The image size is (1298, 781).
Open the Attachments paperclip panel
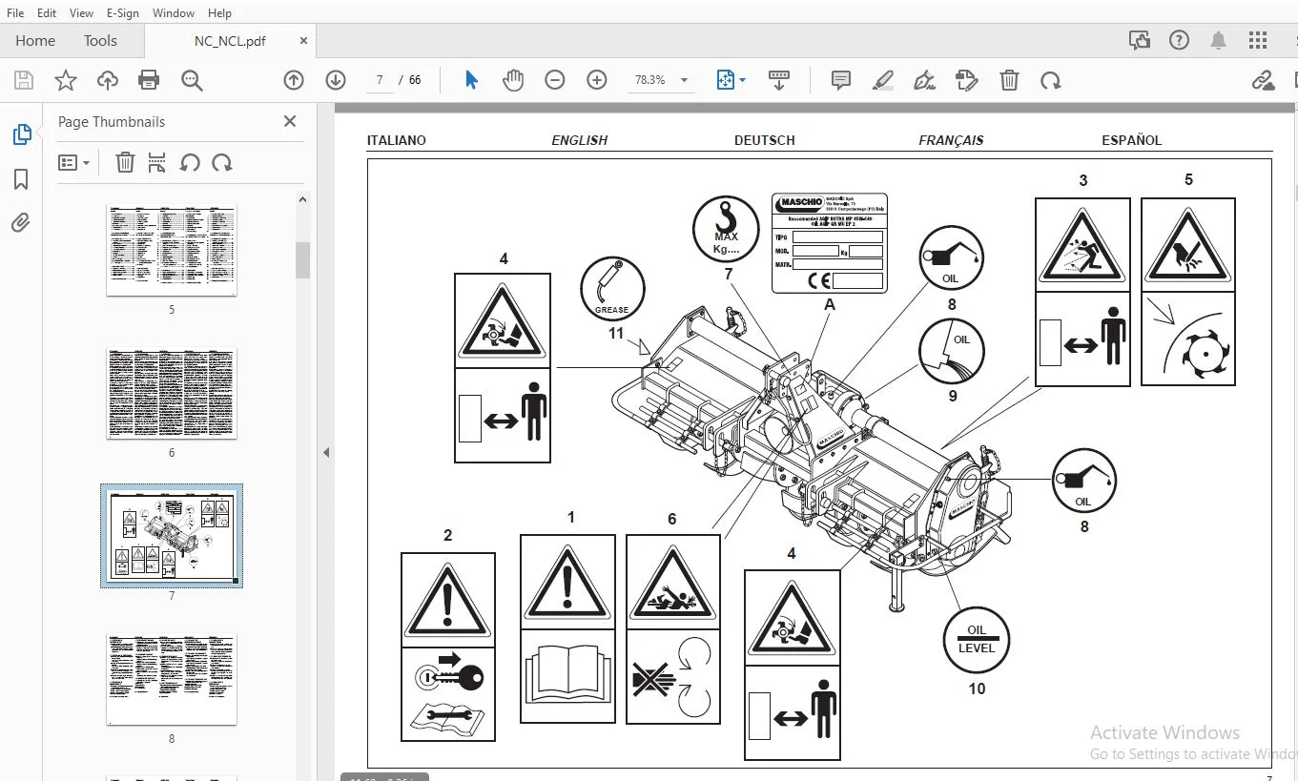[21, 223]
